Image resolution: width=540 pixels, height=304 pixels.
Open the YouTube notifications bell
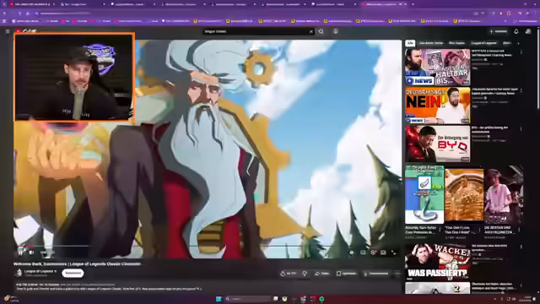point(516,31)
